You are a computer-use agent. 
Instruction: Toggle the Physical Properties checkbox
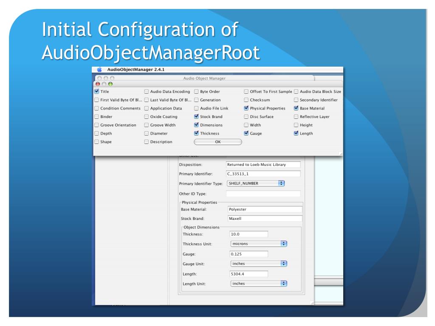[246, 108]
